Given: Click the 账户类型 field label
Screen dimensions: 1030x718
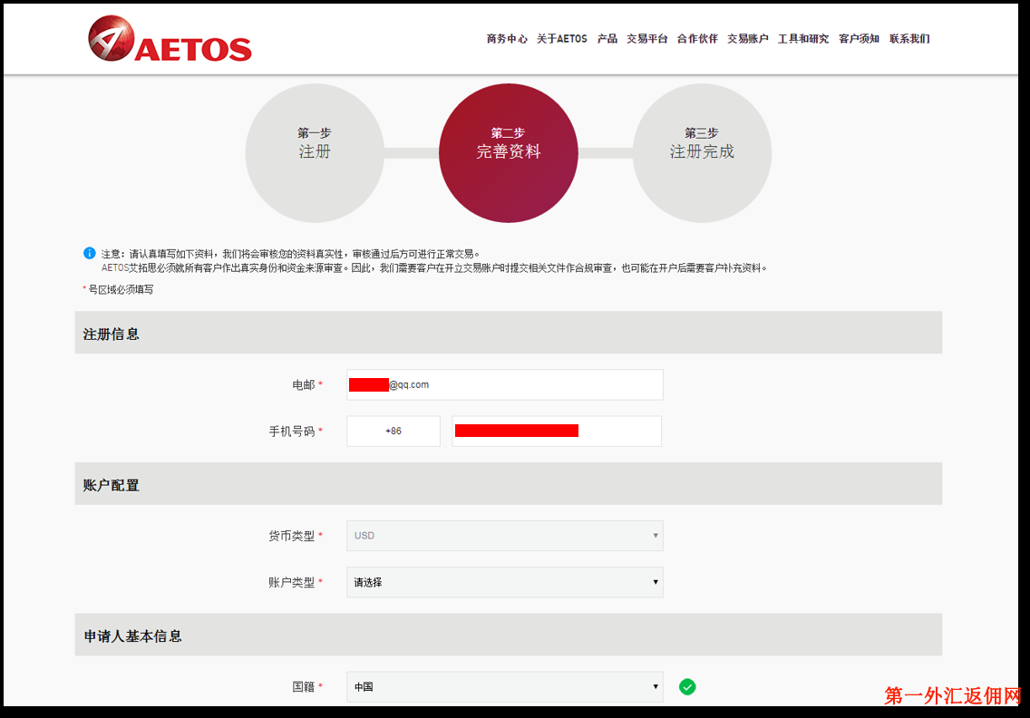Looking at the screenshot, I should click(x=292, y=583).
